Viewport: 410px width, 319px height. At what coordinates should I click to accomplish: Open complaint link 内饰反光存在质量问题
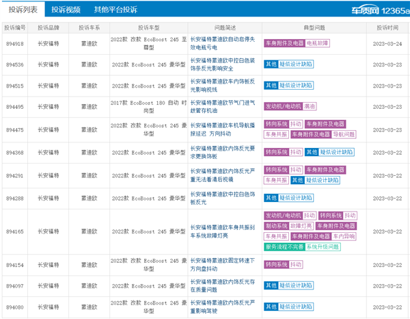[x=222, y=285]
